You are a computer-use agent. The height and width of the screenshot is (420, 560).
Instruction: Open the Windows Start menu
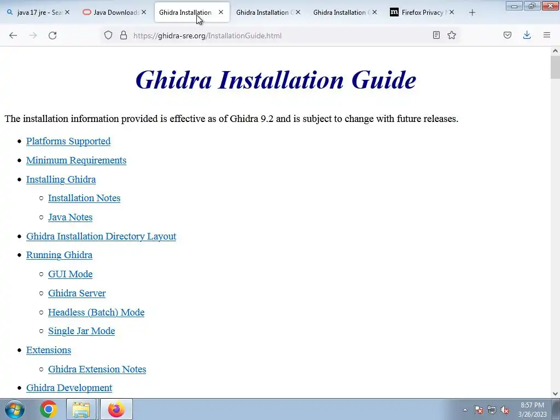point(15,409)
